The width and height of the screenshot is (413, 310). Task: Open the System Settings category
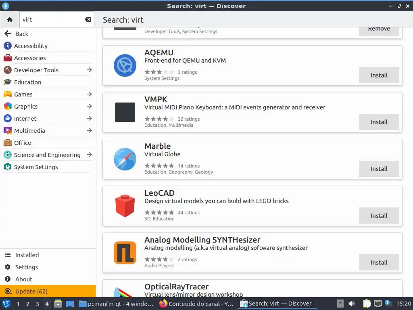click(x=48, y=167)
